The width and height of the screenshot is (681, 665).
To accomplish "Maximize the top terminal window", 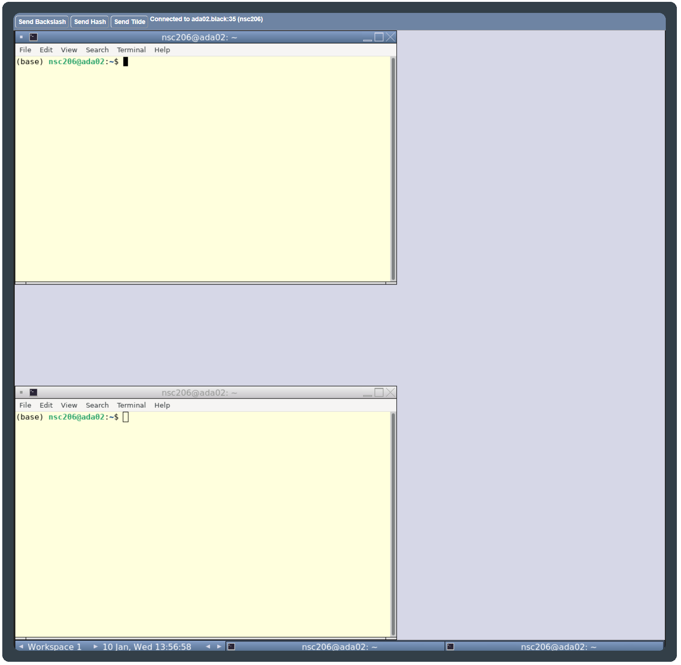I will [379, 37].
